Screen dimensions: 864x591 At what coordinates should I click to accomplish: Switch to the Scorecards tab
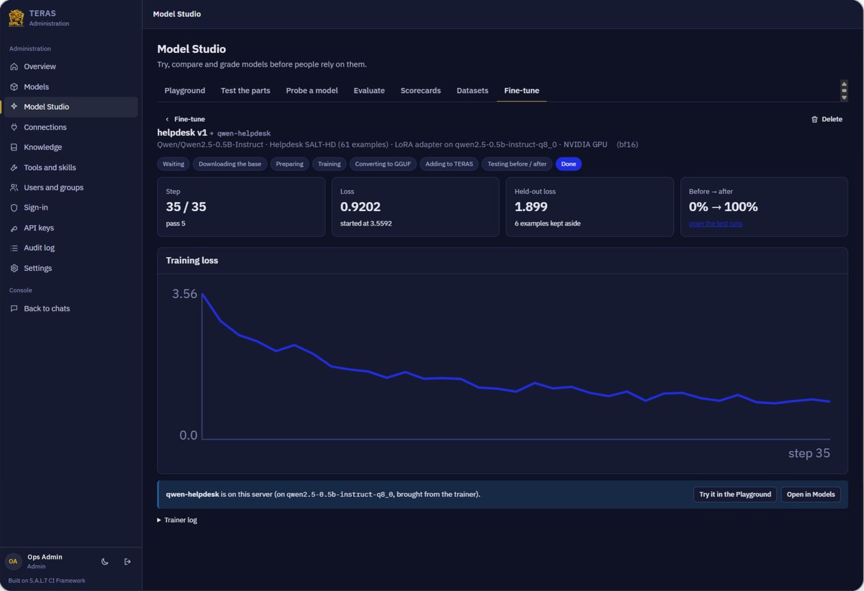click(421, 91)
